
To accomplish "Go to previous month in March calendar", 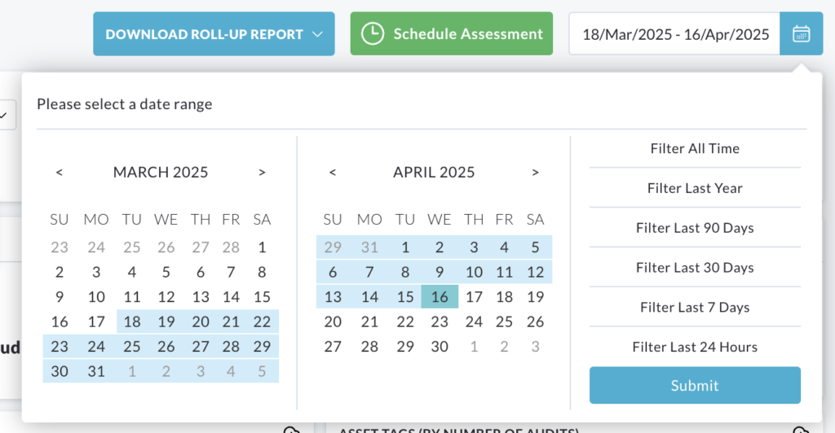I will [x=59, y=172].
